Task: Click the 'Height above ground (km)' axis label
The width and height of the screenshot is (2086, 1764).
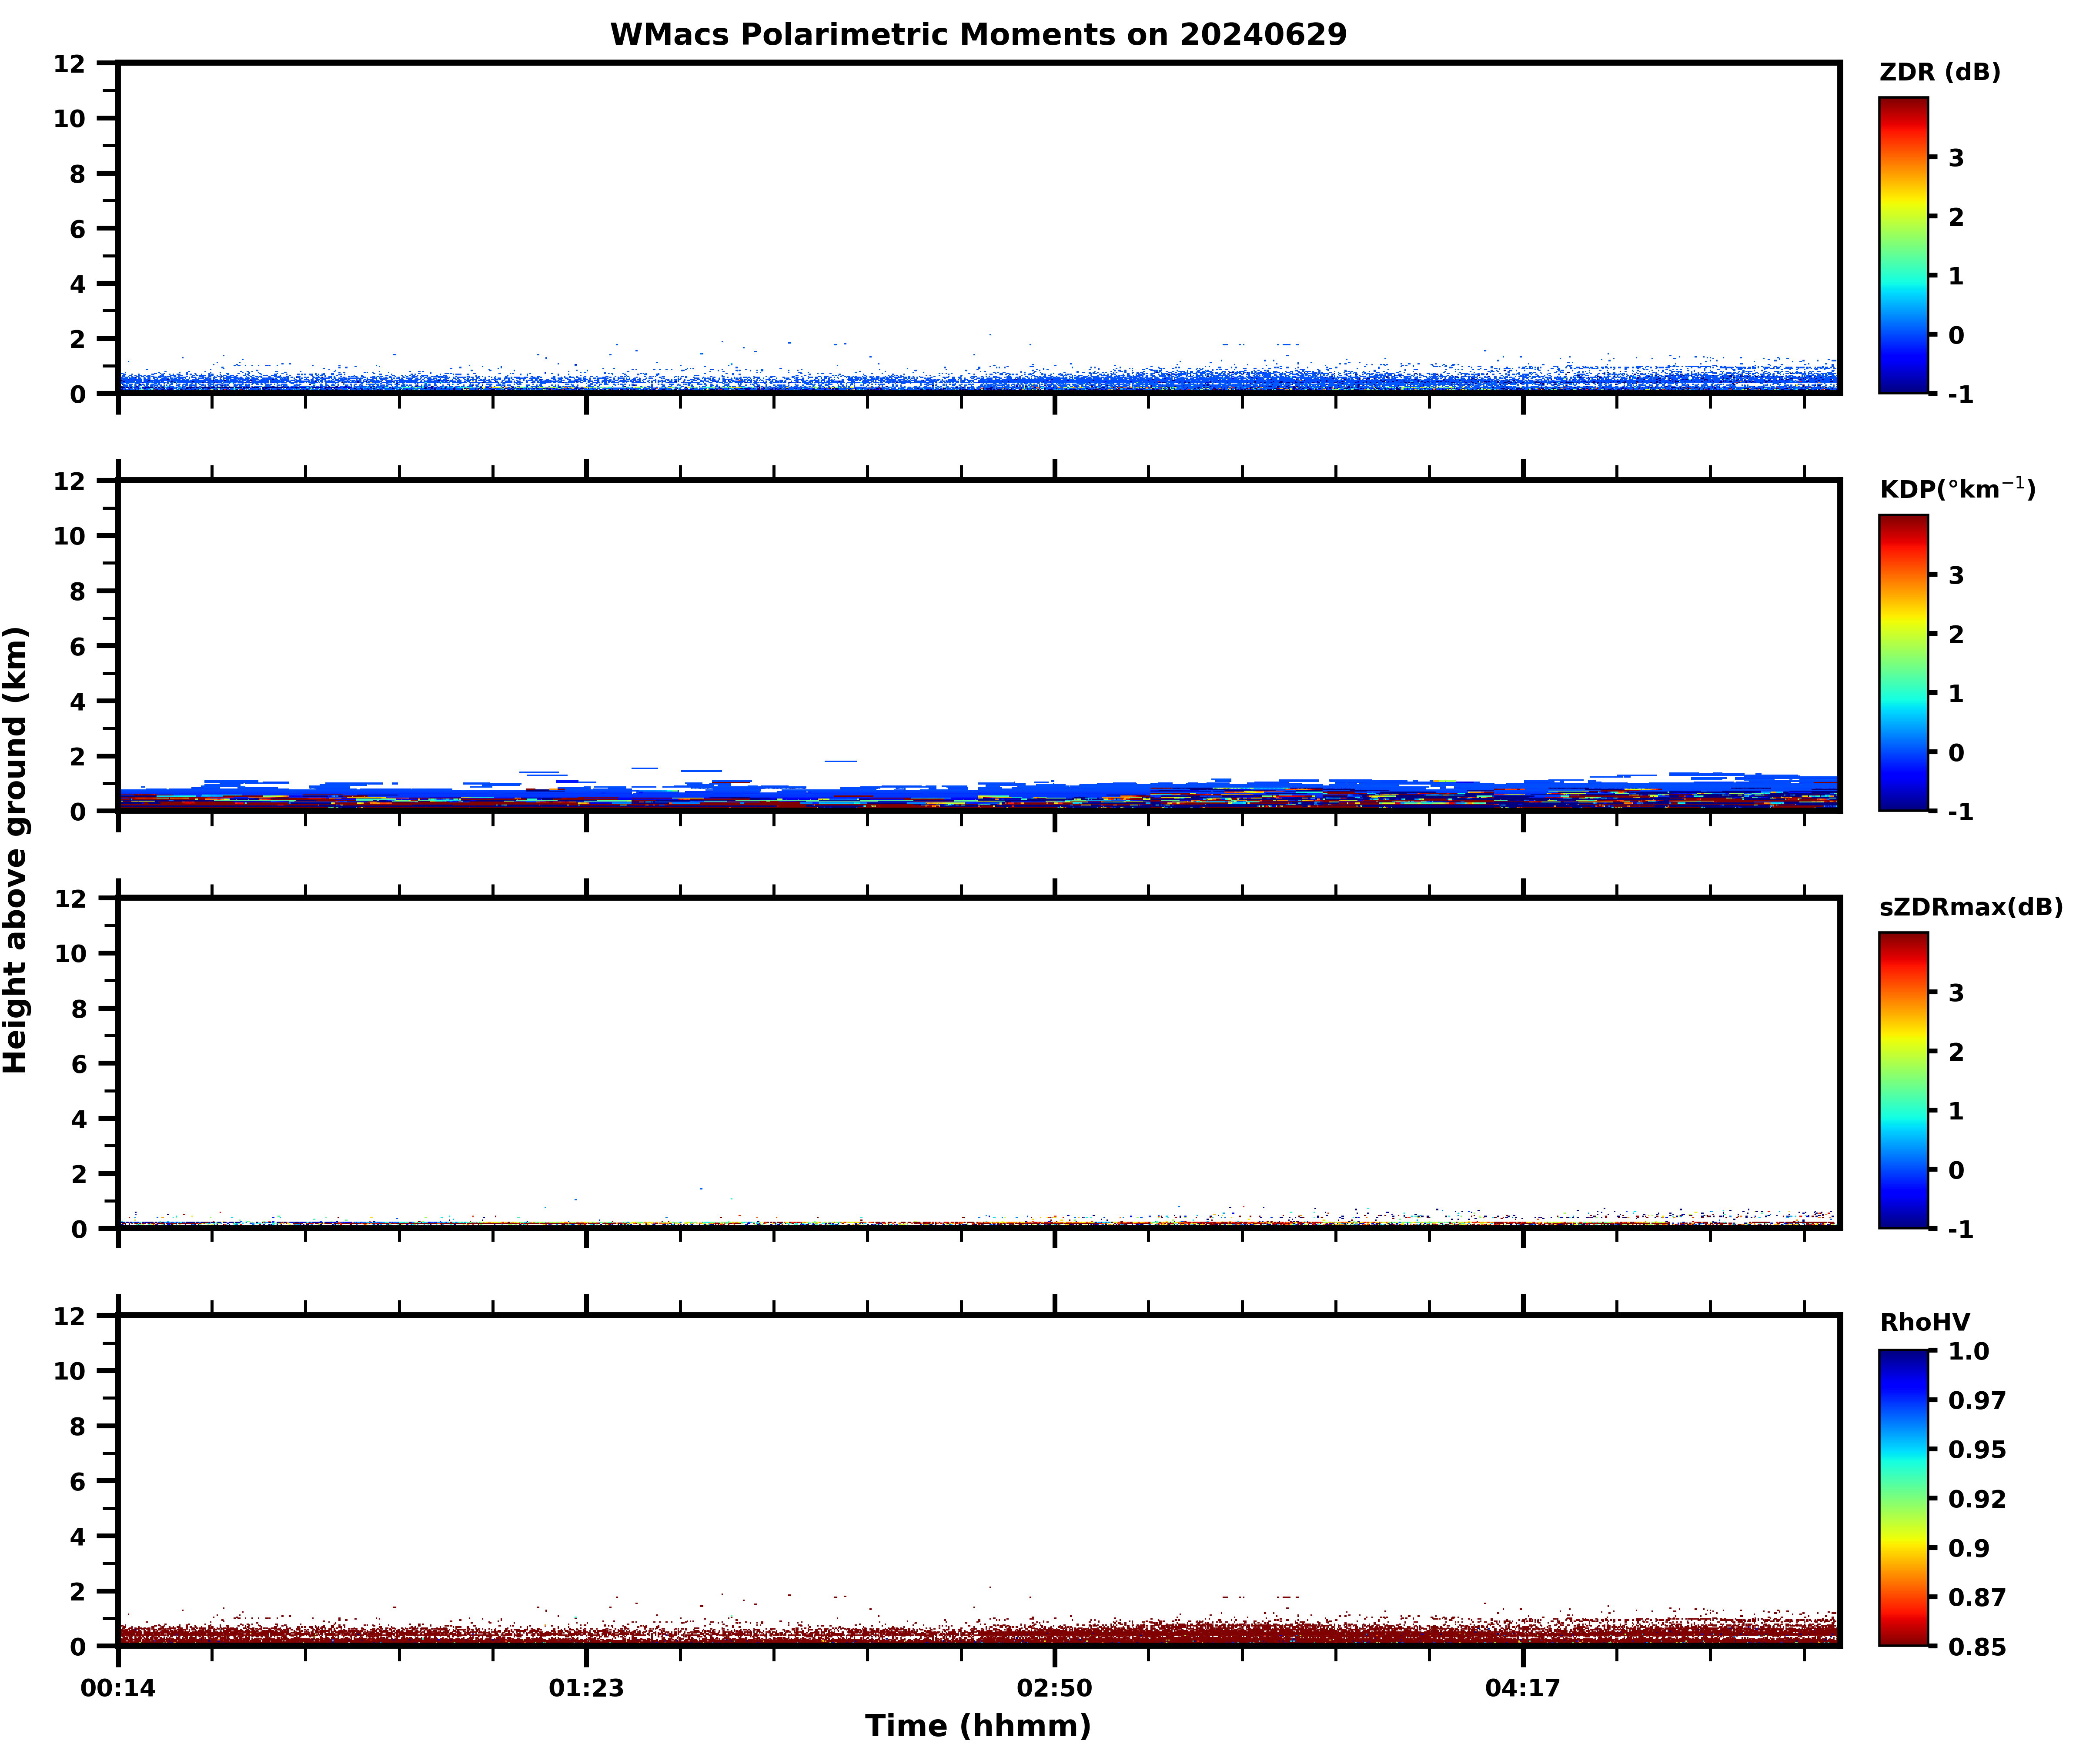Action: (x=16, y=850)
